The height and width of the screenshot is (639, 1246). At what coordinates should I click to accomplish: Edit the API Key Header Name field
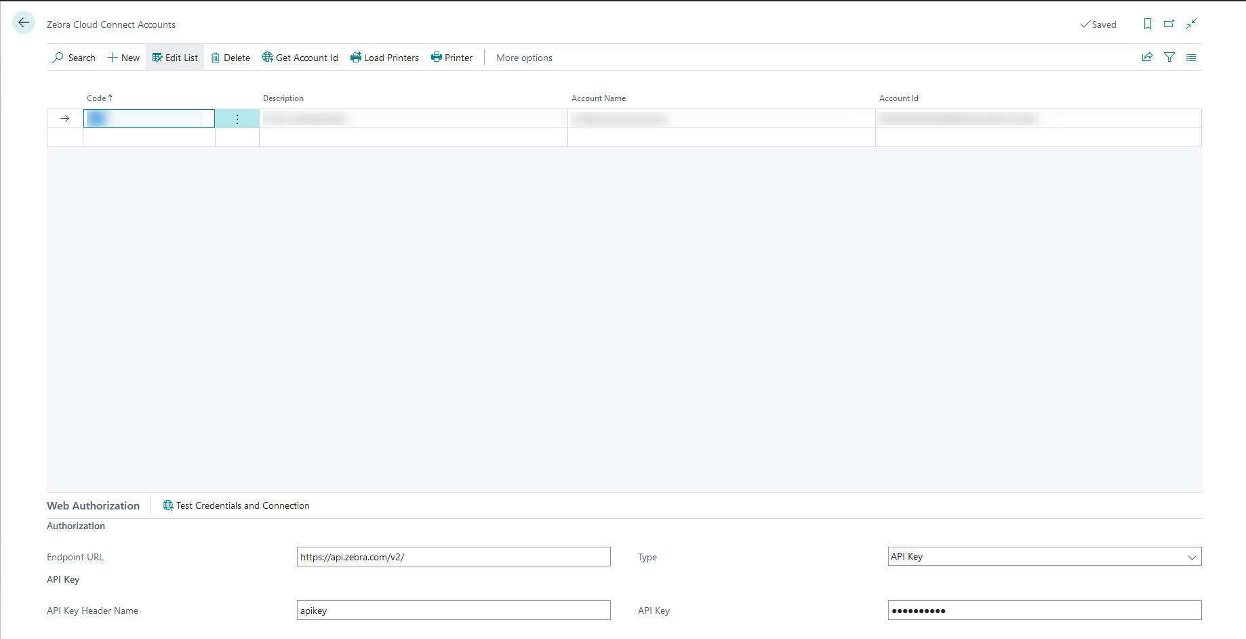(x=454, y=611)
